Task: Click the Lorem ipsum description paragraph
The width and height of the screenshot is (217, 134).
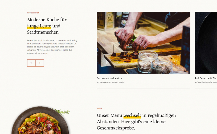Action: [52, 47]
